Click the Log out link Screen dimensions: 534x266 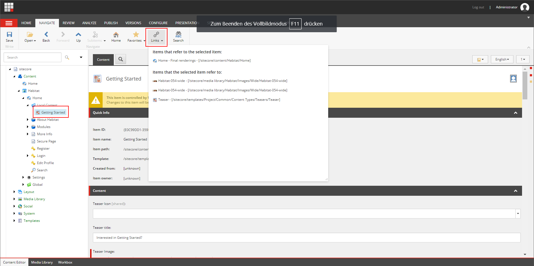click(478, 7)
